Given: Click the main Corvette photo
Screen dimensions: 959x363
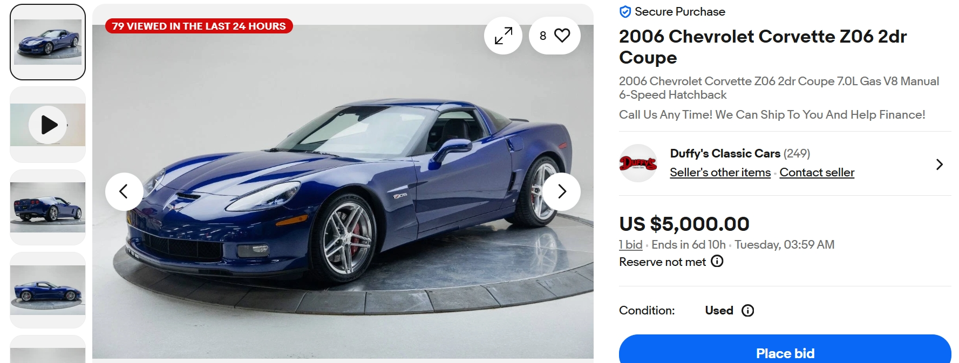Looking at the screenshot, I should pyautogui.click(x=343, y=191).
